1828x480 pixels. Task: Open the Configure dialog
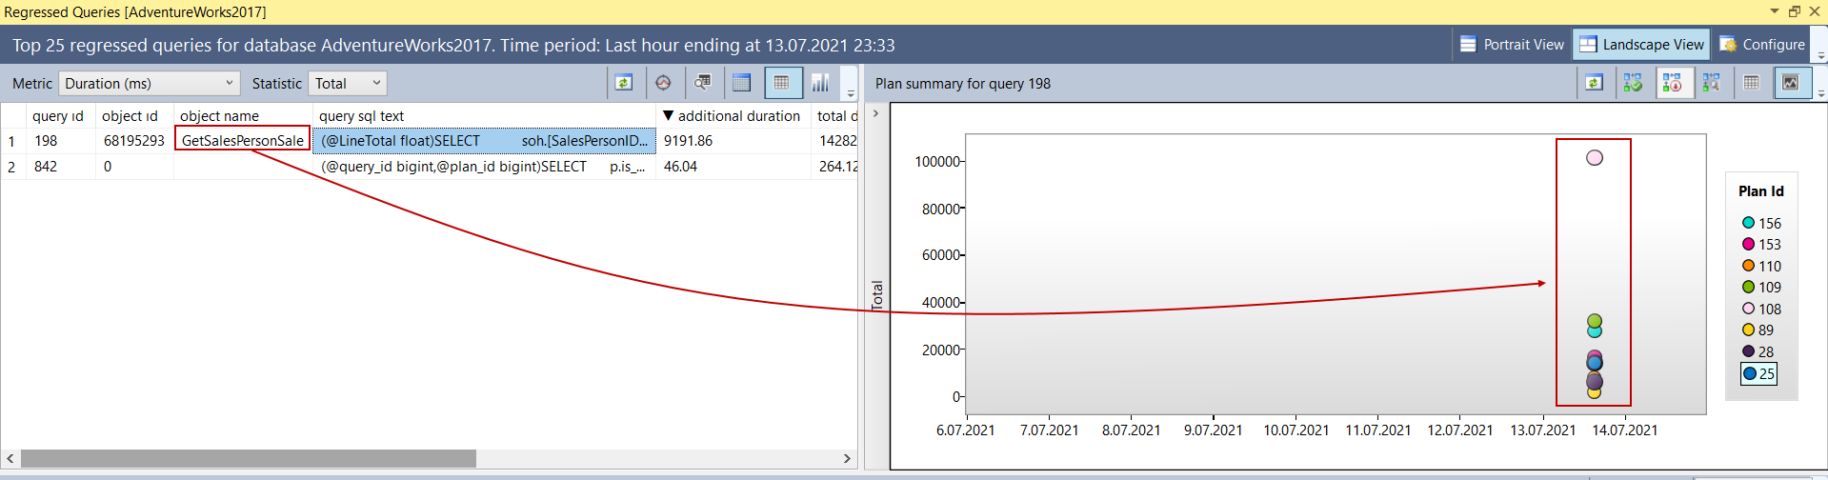point(1762,45)
